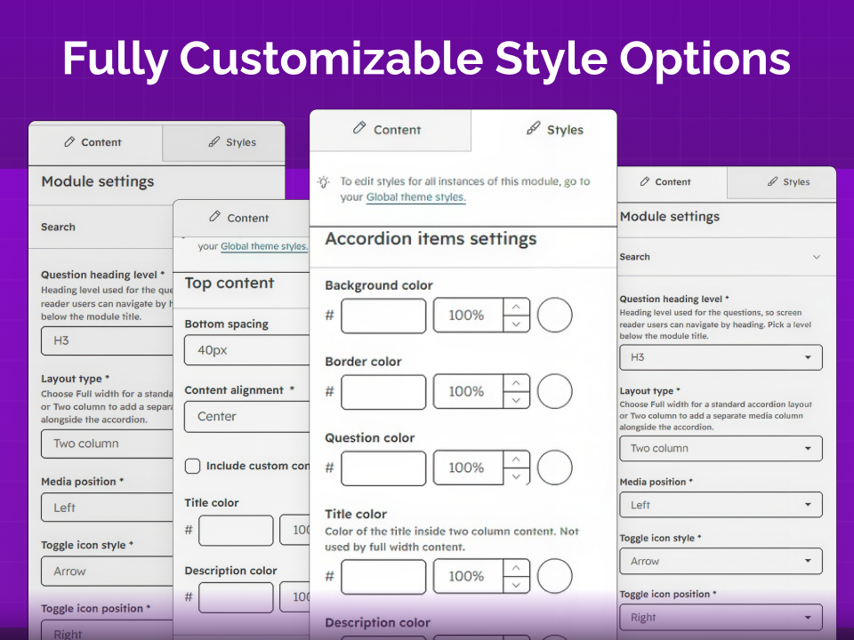Click Border color 100% opacity field
The height and width of the screenshot is (640, 854).
pos(469,391)
